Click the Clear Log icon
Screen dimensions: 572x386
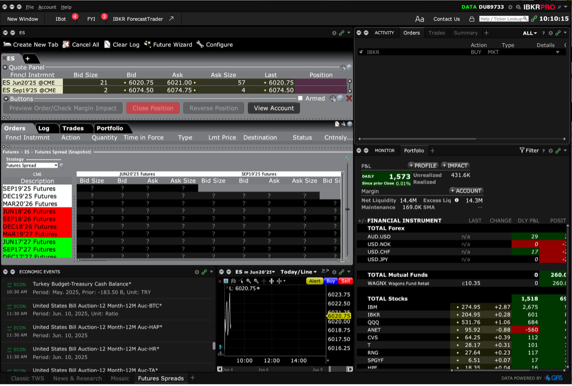coord(107,44)
